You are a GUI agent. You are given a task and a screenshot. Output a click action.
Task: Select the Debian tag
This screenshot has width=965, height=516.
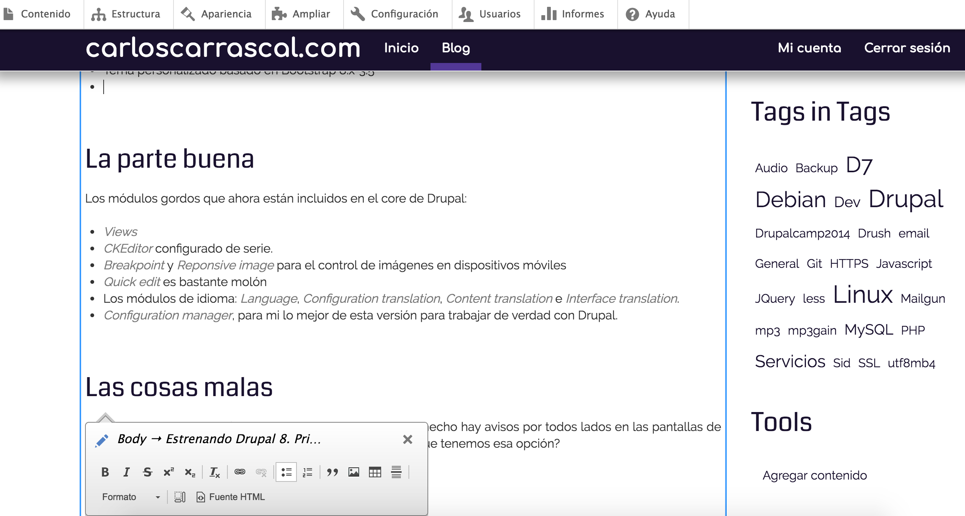[x=790, y=200]
